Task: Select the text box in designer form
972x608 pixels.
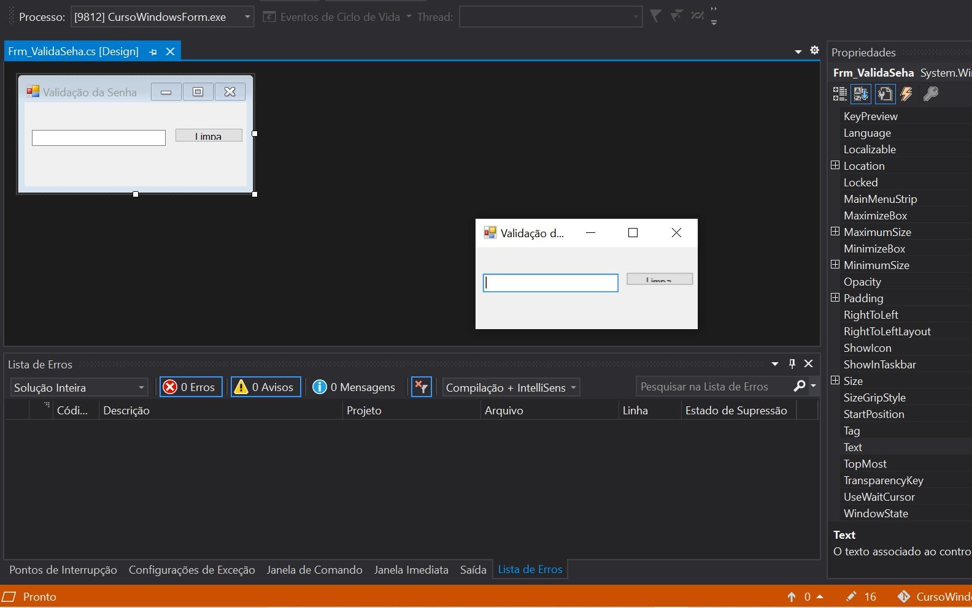Action: [x=99, y=138]
